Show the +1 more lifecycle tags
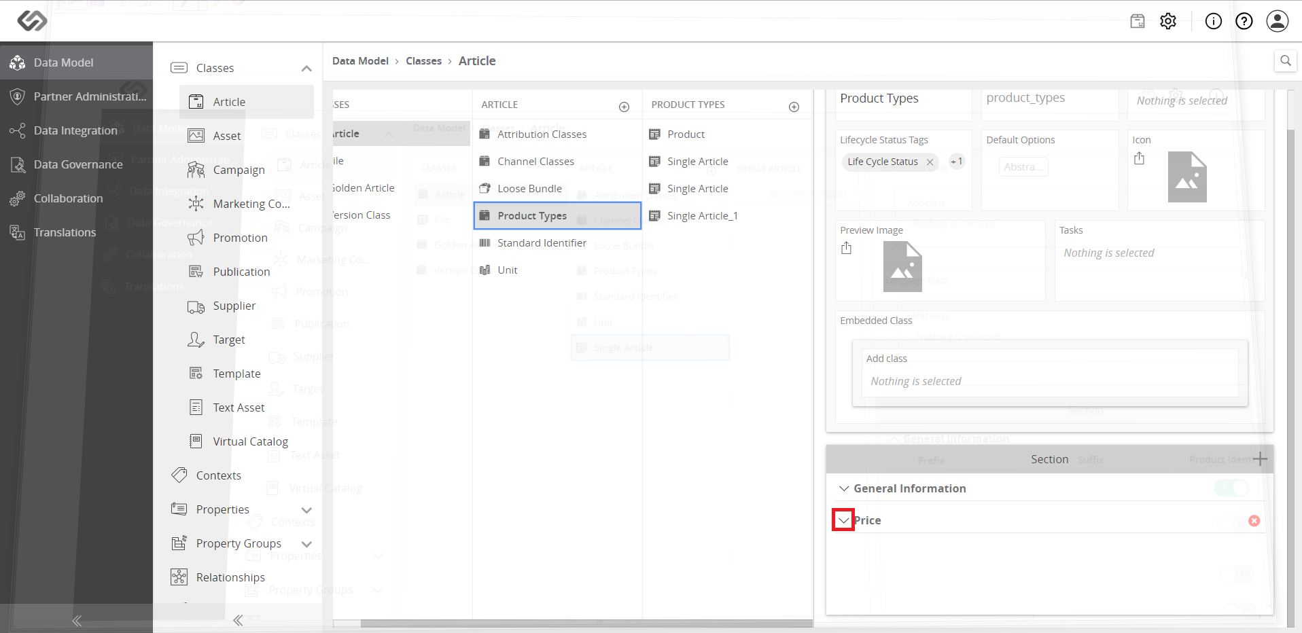The image size is (1302, 633). 957,162
